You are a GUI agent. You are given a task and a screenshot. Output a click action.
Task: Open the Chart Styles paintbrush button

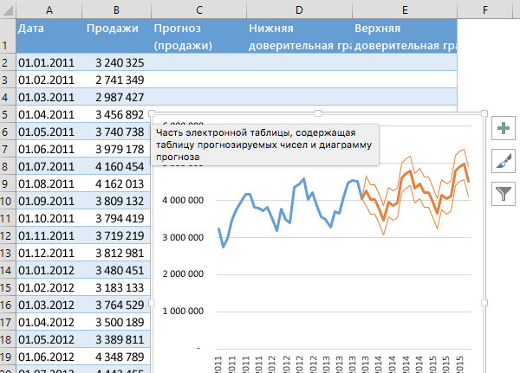(504, 161)
